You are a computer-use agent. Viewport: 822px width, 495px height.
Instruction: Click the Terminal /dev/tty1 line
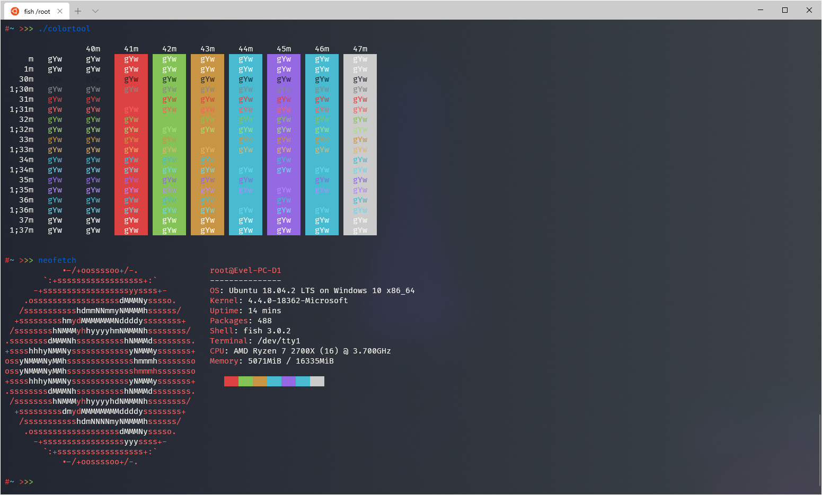[x=255, y=341]
